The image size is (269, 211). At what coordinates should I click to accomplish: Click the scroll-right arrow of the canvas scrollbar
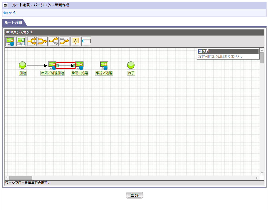click(x=257, y=178)
